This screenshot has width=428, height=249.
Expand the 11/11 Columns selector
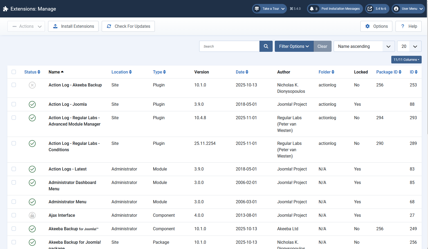point(406,59)
